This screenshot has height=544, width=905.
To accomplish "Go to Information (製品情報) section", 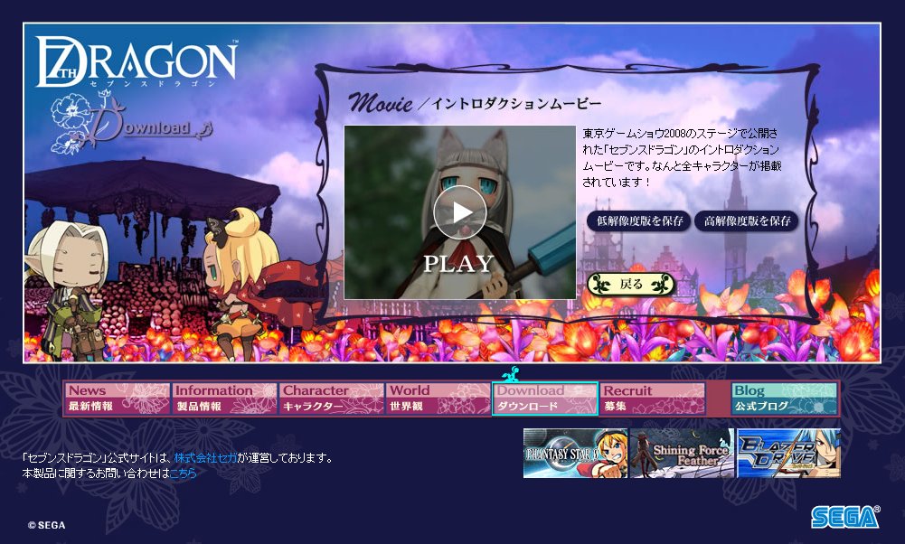I will [x=224, y=399].
